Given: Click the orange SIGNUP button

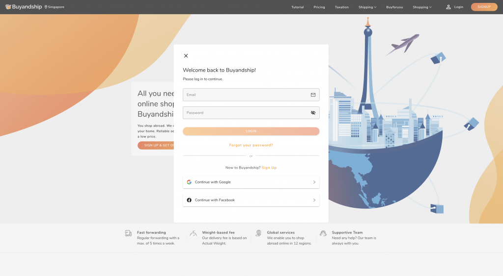Looking at the screenshot, I should click(484, 7).
